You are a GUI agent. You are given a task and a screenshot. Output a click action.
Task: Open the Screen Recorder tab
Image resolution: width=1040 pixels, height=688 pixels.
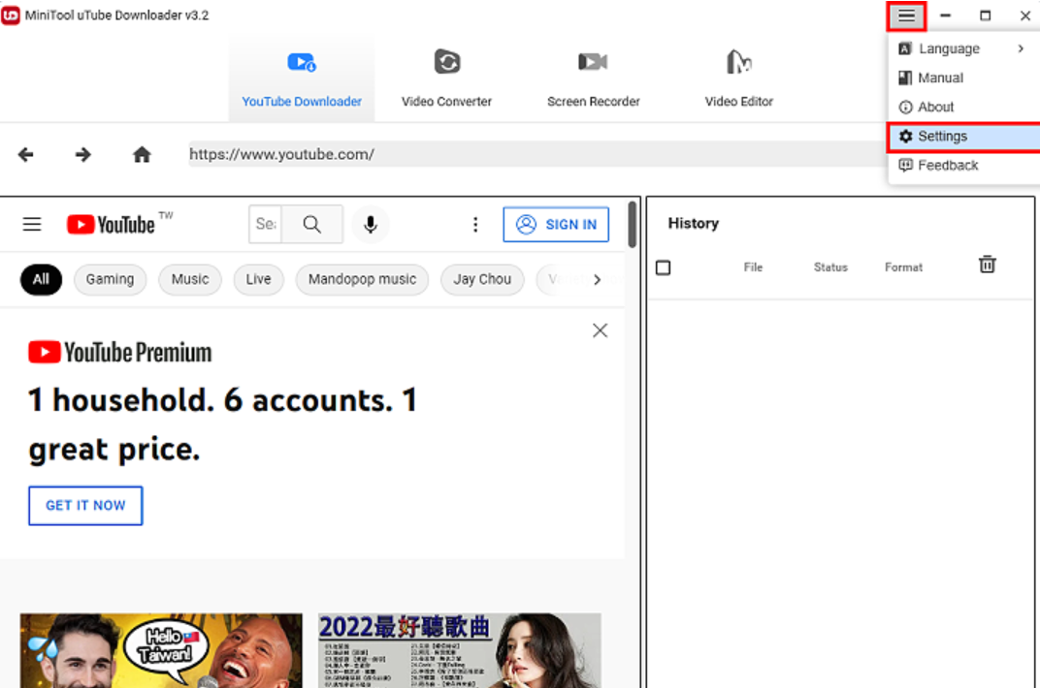pyautogui.click(x=593, y=78)
